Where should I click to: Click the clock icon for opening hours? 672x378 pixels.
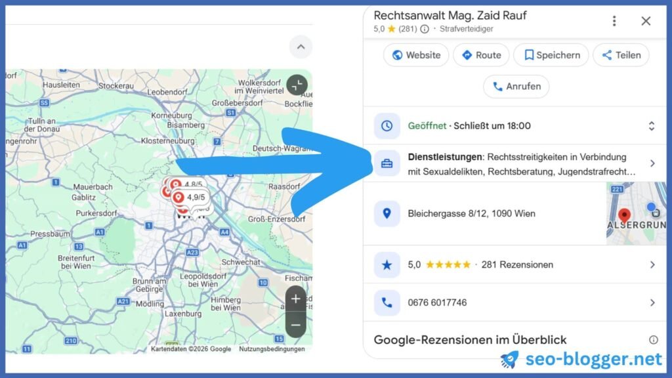pos(387,125)
